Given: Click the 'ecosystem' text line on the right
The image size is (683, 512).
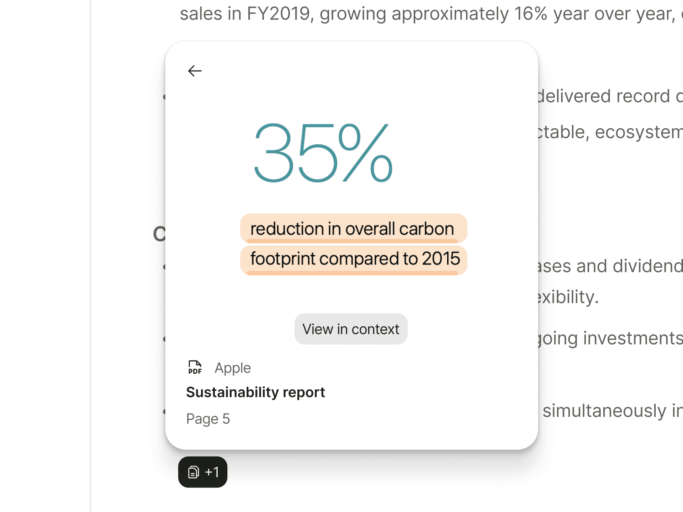Looking at the screenshot, I should coord(608,132).
